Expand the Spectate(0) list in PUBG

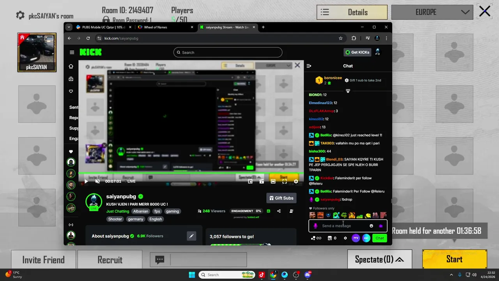click(x=380, y=259)
